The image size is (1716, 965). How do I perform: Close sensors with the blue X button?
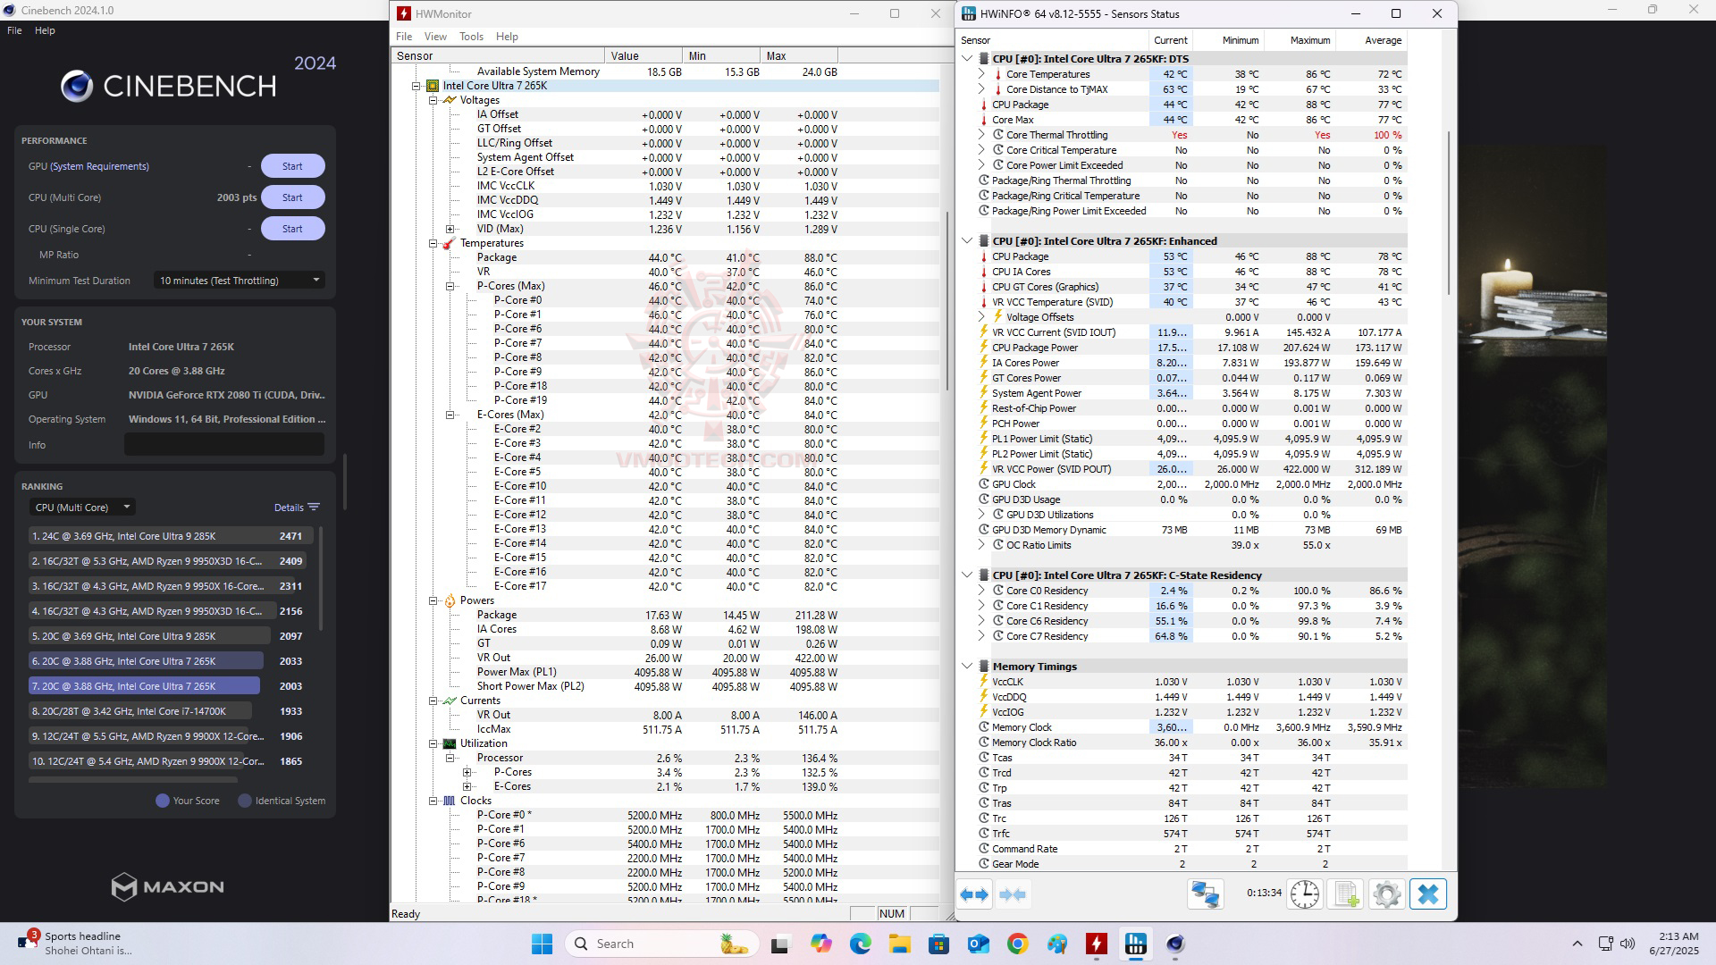pos(1427,894)
